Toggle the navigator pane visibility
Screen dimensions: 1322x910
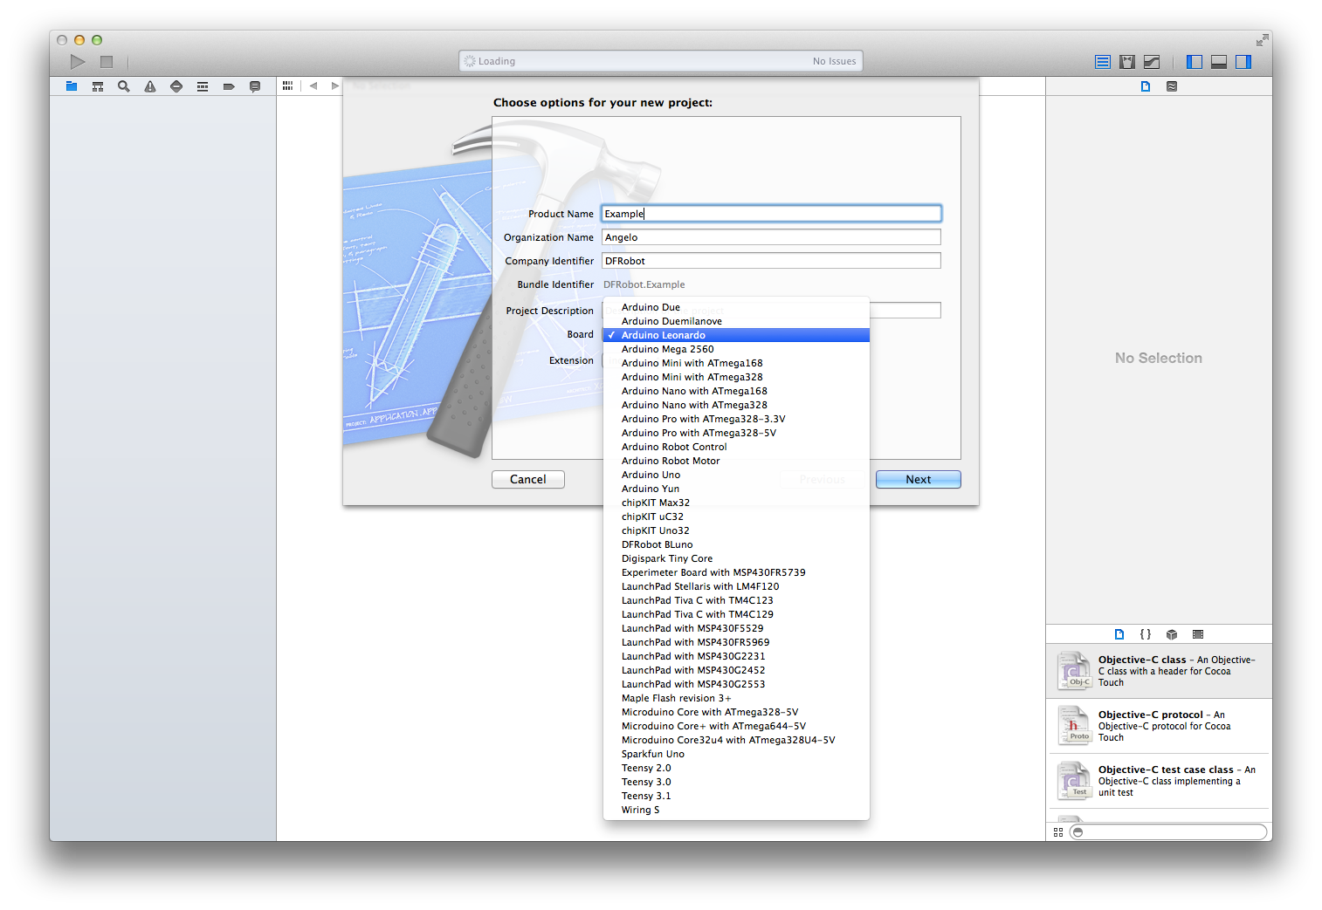1195,62
